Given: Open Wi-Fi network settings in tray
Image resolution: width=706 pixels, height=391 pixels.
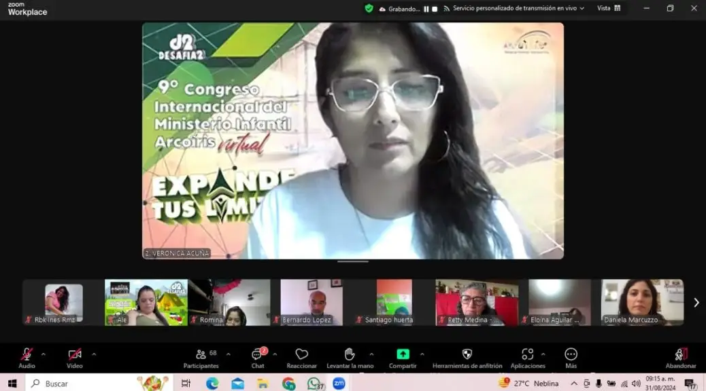Looking at the screenshot, I should point(624,384).
